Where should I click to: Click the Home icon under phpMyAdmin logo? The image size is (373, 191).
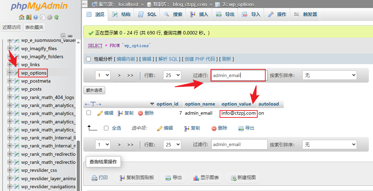[22, 17]
